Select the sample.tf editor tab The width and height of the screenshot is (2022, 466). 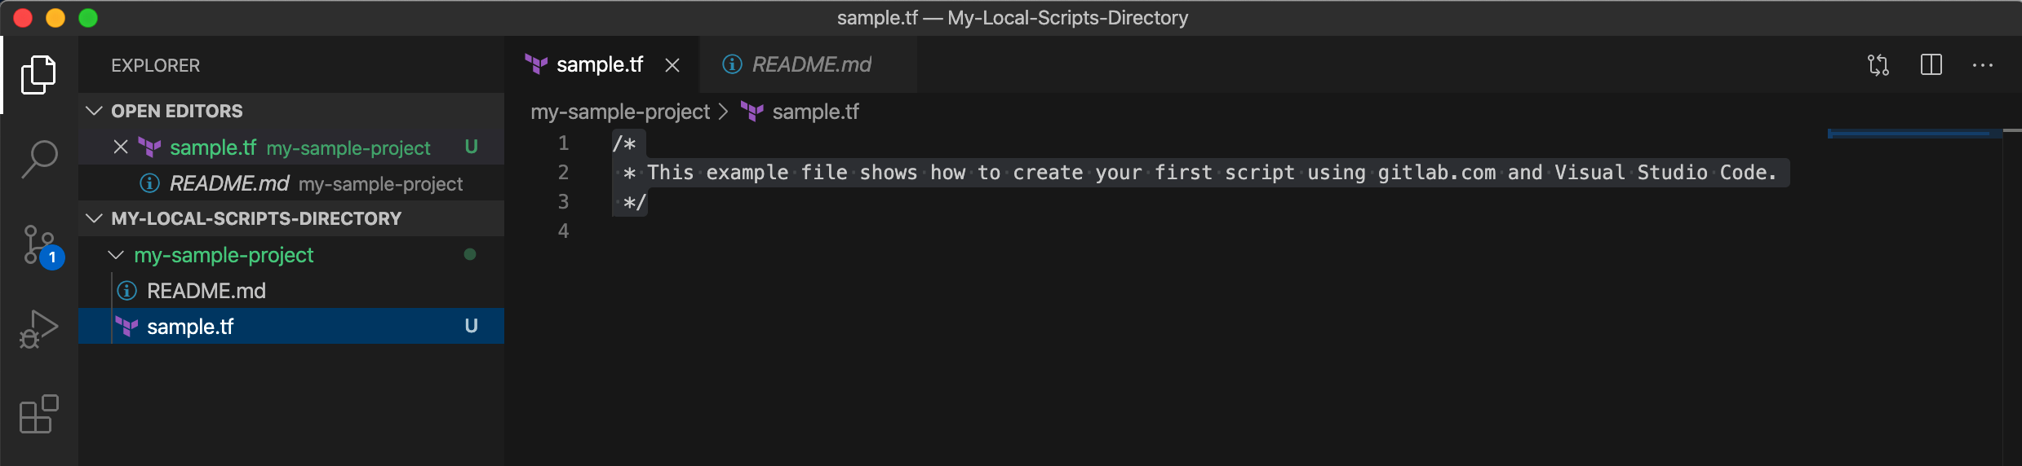click(599, 65)
